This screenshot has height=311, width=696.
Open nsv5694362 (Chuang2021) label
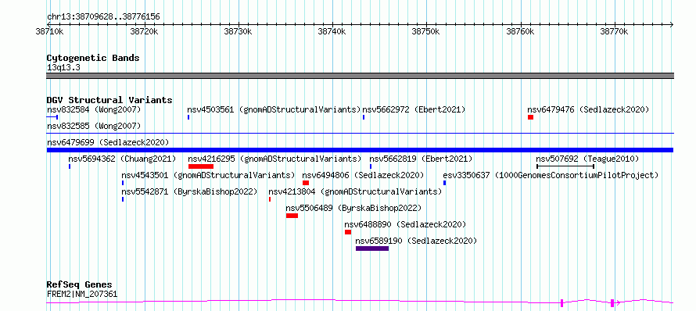point(122,159)
